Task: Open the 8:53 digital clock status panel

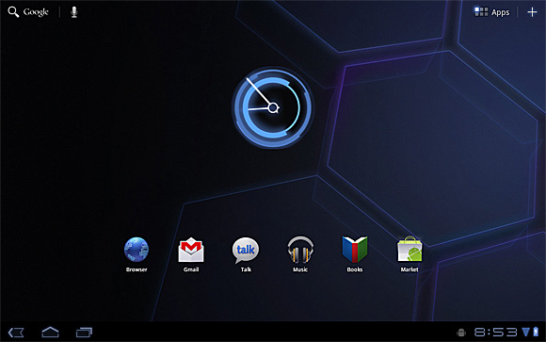Action: (495, 333)
